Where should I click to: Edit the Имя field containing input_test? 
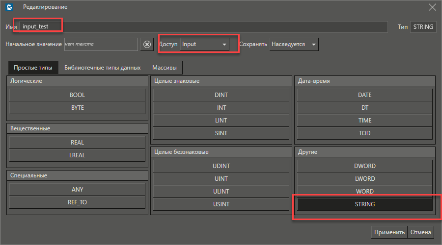click(203, 27)
